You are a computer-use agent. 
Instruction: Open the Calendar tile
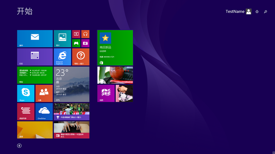[x=35, y=57]
